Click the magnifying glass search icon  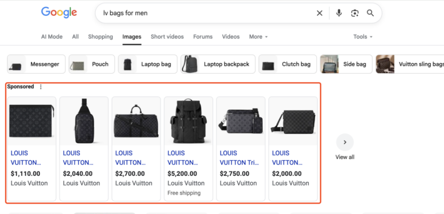pyautogui.click(x=370, y=13)
